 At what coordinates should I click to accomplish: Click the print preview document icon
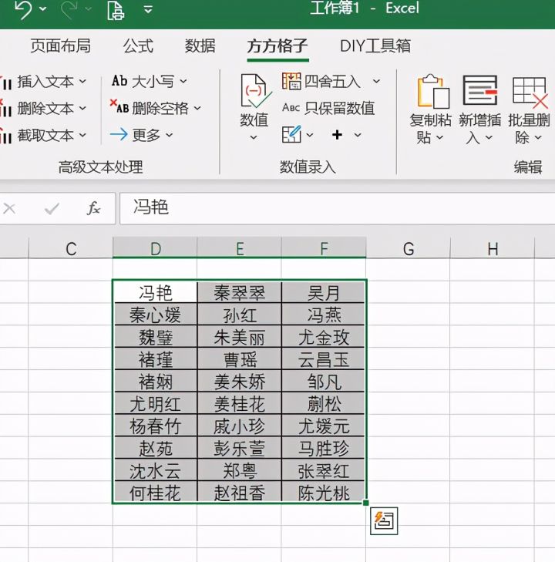coord(116,9)
